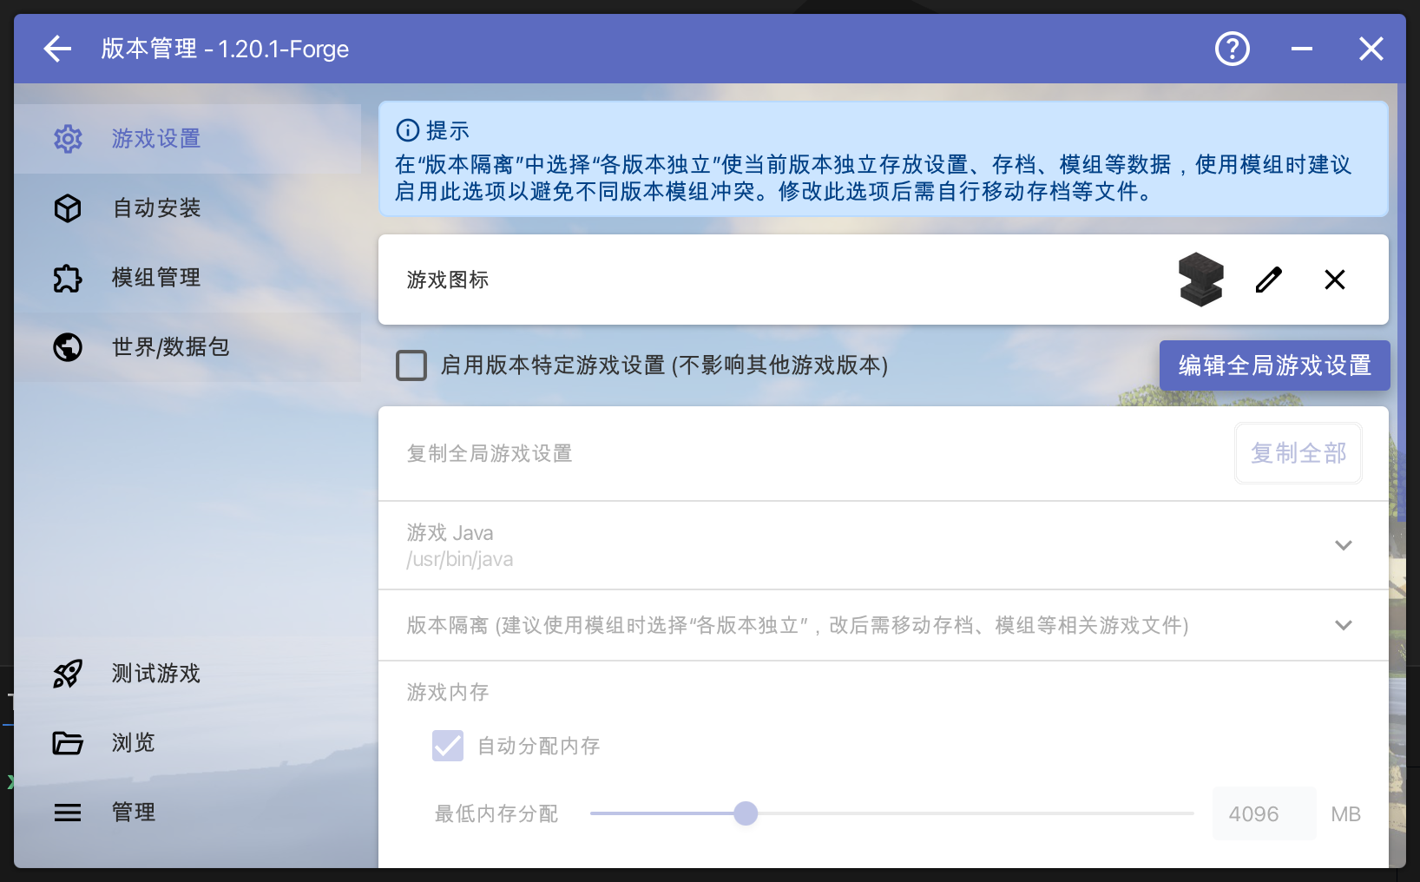The width and height of the screenshot is (1420, 882).
Task: Open the help question mark icon
Action: (x=1232, y=49)
